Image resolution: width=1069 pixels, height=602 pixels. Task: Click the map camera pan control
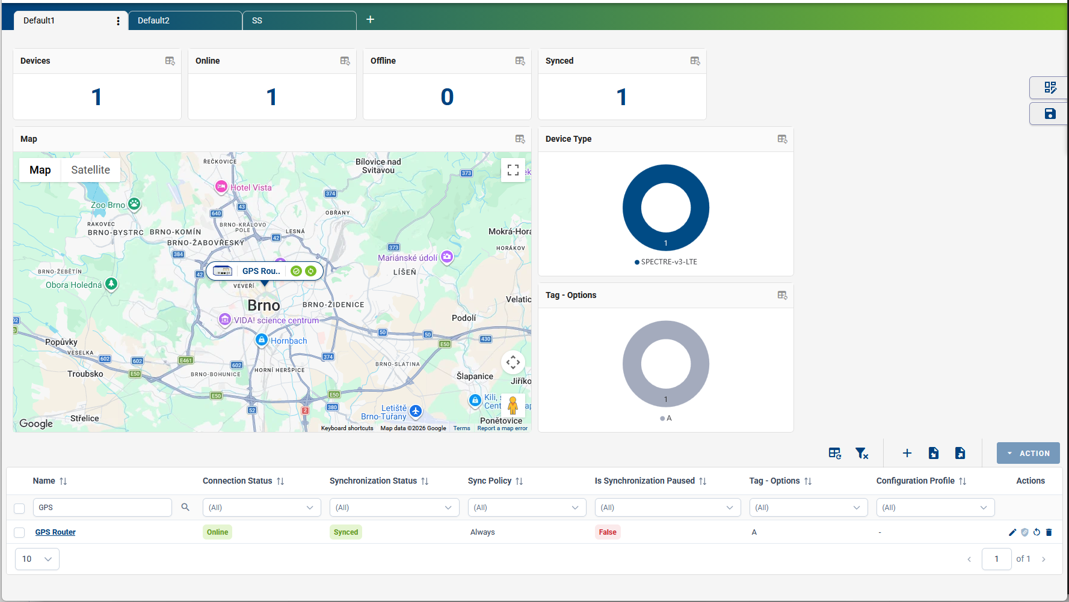coord(513,362)
